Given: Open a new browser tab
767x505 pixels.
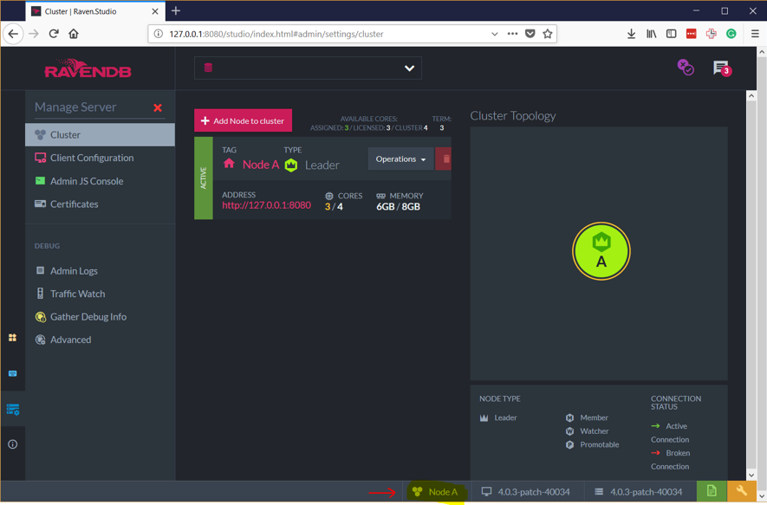Looking at the screenshot, I should pos(176,10).
